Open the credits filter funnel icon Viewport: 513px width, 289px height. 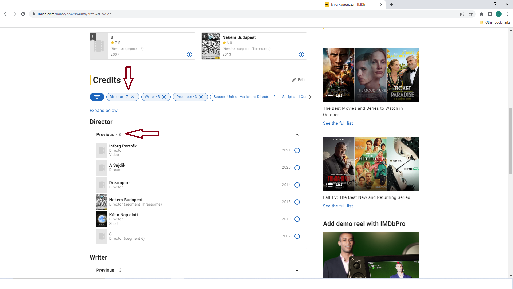coord(97,97)
